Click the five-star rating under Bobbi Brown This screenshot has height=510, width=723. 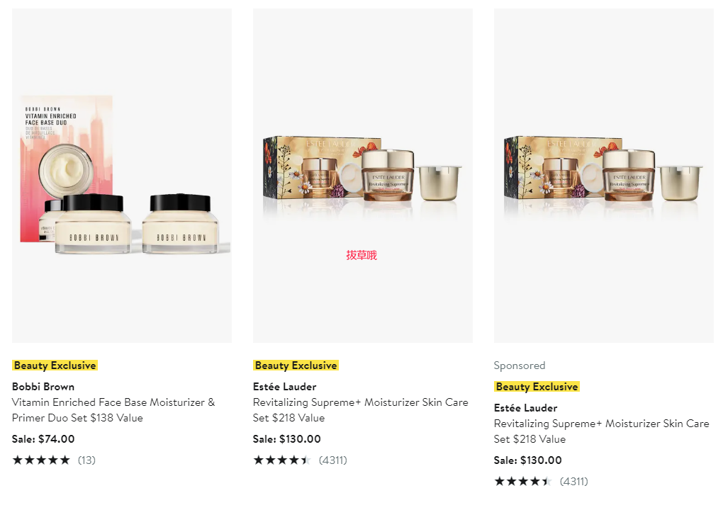click(41, 460)
